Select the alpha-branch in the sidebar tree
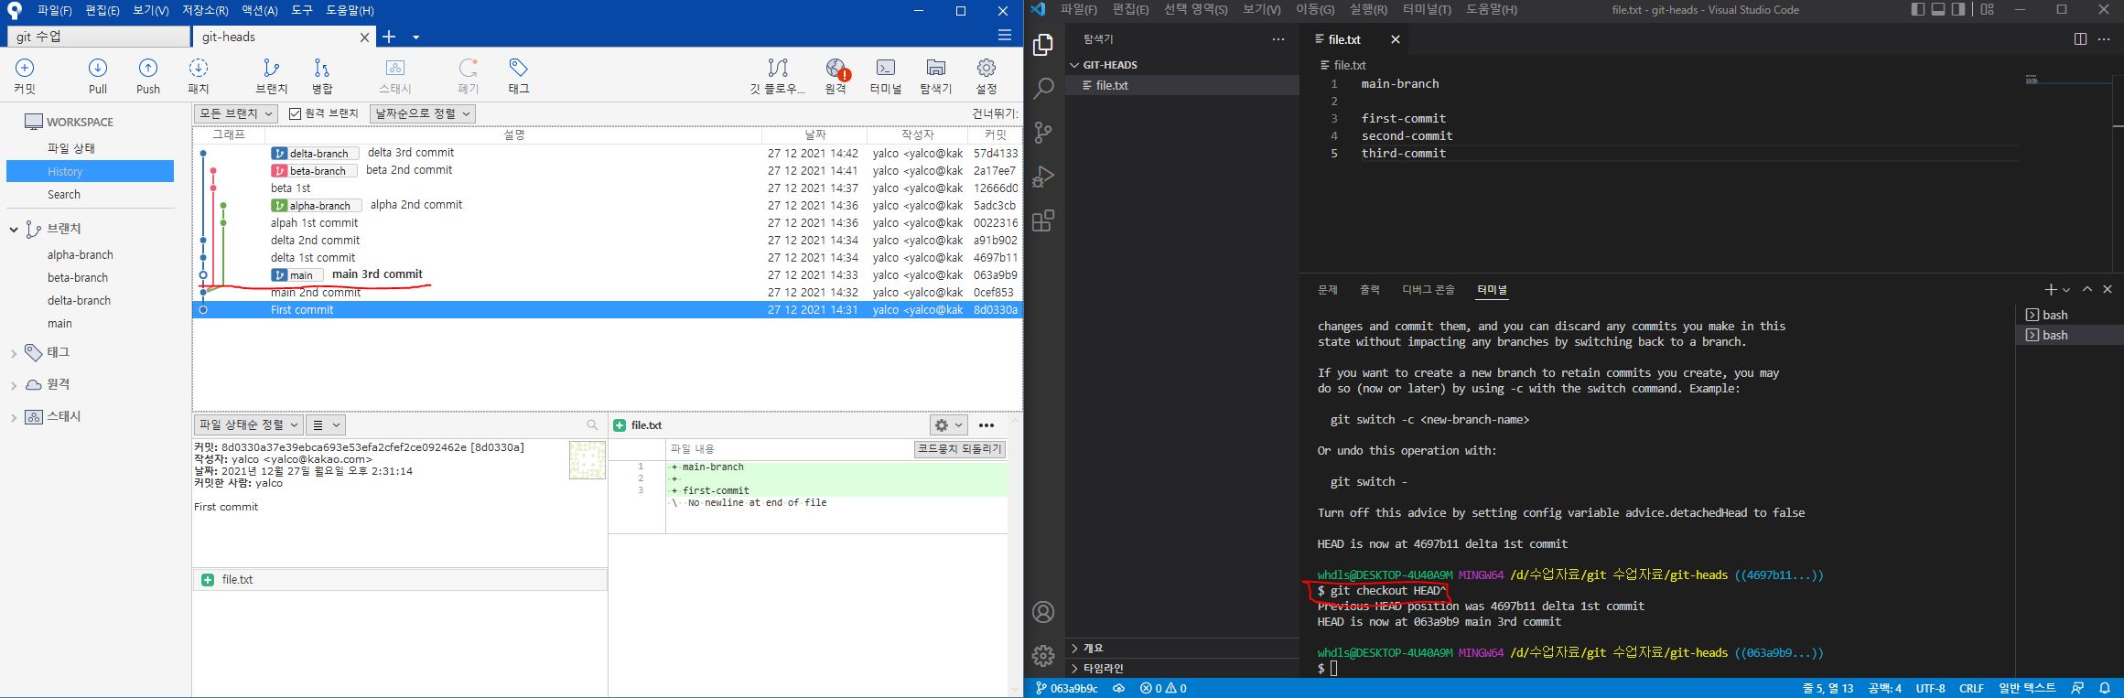This screenshot has height=698, width=2124. 81,255
